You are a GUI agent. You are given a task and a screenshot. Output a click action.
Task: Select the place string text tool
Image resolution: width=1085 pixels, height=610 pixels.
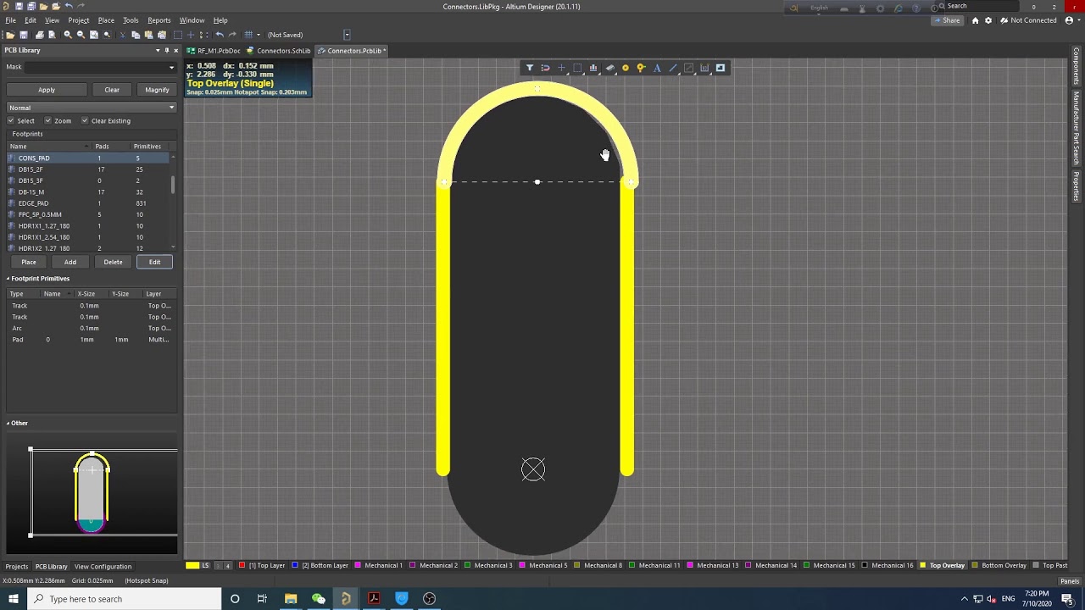coord(657,68)
